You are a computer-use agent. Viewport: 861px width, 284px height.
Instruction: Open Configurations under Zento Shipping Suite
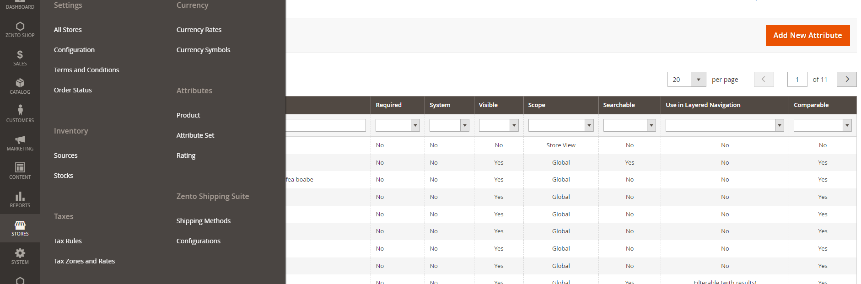tap(199, 241)
